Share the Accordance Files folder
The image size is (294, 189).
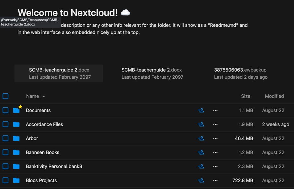tap(201, 124)
